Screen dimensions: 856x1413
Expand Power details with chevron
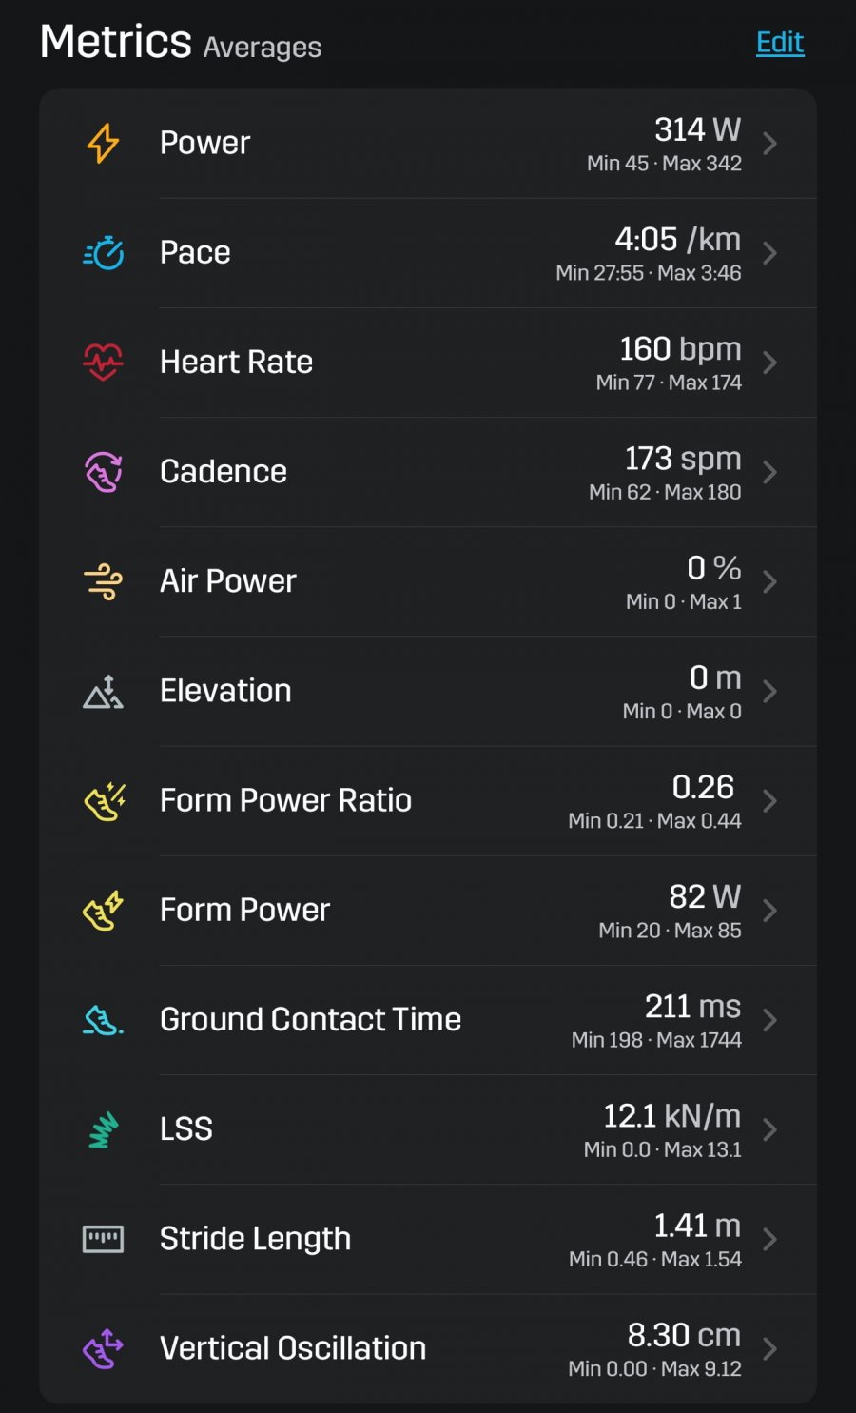770,144
